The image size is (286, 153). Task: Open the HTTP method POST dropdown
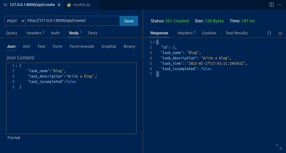coord(15,21)
